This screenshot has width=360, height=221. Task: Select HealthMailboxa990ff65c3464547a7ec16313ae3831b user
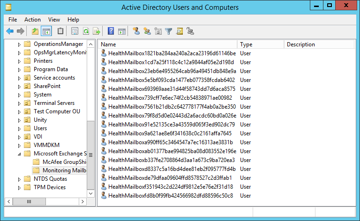click(x=171, y=142)
